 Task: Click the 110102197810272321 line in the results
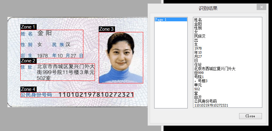pos(211,105)
